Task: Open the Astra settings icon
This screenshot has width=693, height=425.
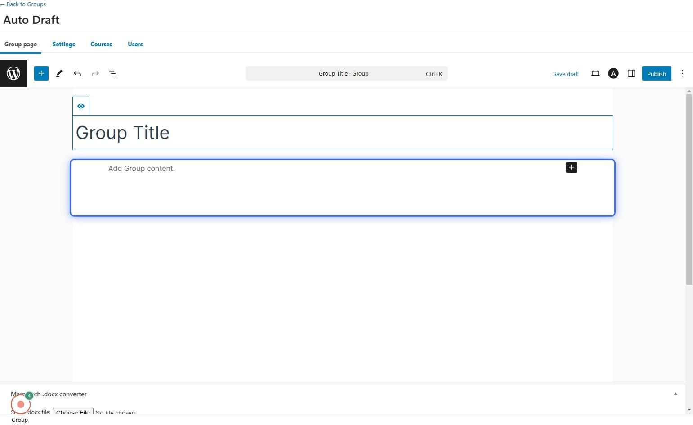Action: point(613,73)
